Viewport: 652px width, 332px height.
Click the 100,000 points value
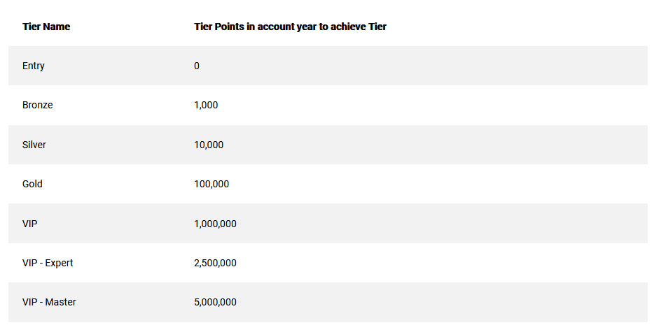click(x=211, y=184)
